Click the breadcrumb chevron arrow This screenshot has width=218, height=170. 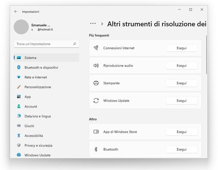(102, 24)
